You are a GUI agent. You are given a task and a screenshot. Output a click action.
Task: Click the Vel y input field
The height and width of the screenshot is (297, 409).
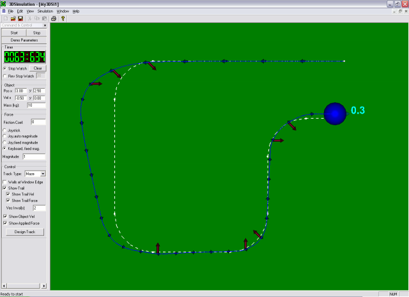coord(39,98)
